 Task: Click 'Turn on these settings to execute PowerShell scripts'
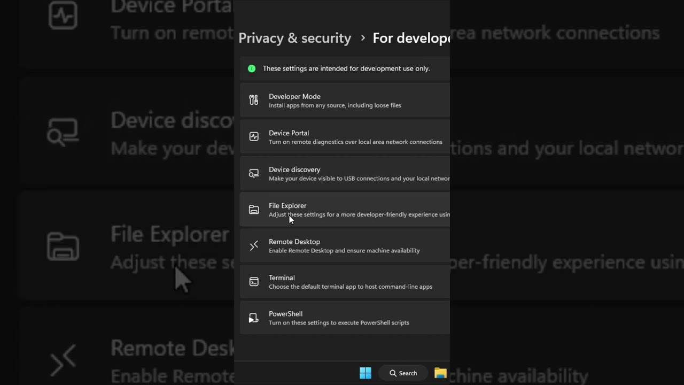[339, 322]
